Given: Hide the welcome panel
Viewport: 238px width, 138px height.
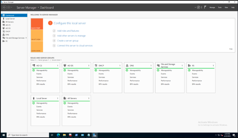Looking at the screenshot, I should [x=231, y=49].
